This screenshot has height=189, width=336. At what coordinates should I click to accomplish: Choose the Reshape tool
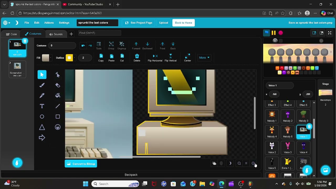[58, 75]
